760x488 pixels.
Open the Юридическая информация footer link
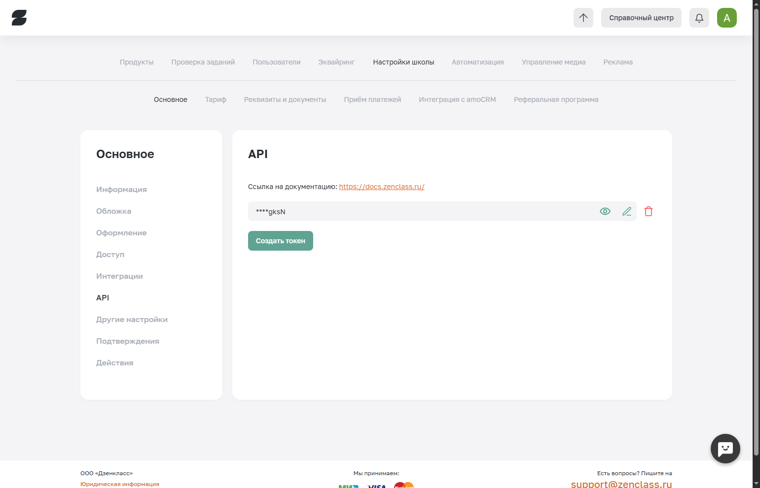[x=120, y=484]
